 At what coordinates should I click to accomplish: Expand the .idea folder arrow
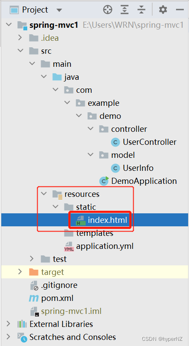(20, 38)
